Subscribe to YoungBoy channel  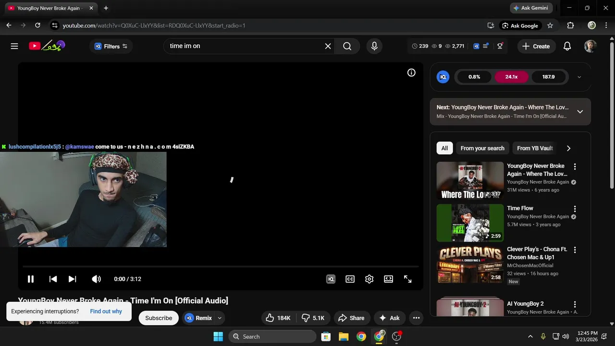159,318
